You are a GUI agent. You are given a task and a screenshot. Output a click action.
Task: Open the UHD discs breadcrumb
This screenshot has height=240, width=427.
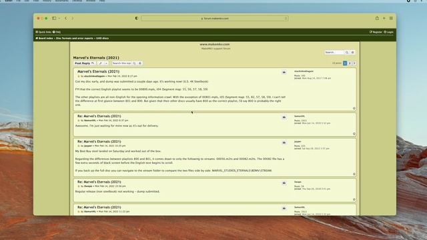click(x=102, y=39)
